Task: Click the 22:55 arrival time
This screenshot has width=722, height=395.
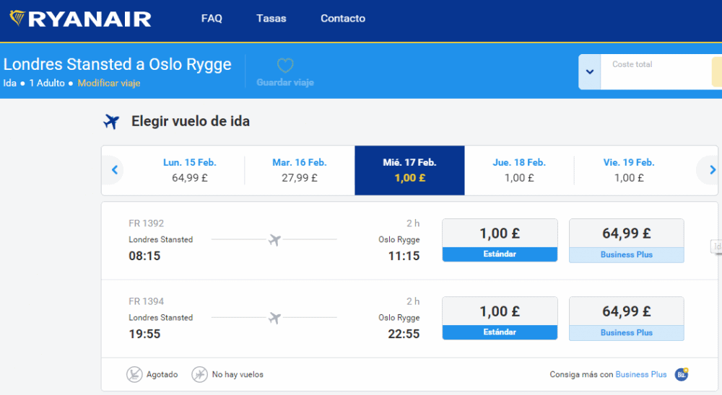Action: [x=404, y=334]
